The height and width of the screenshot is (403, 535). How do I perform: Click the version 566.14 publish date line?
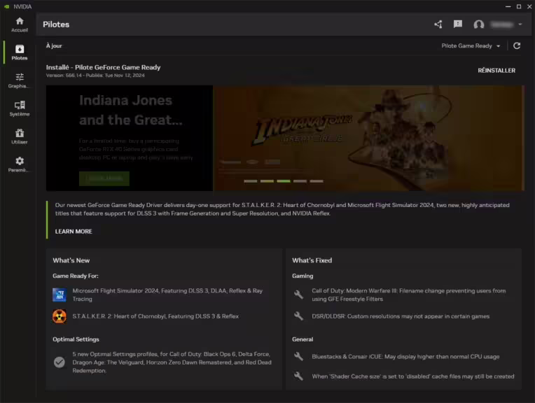coord(95,76)
